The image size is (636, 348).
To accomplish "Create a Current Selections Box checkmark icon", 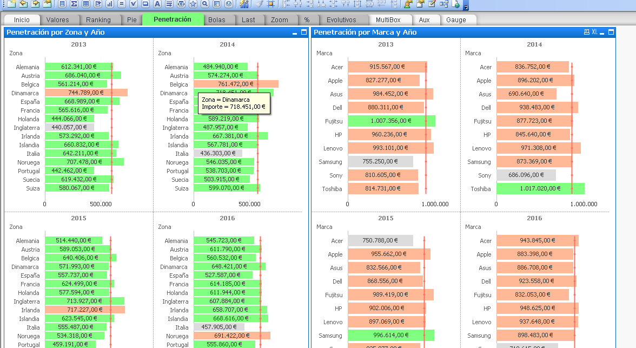I will (x=134, y=4).
